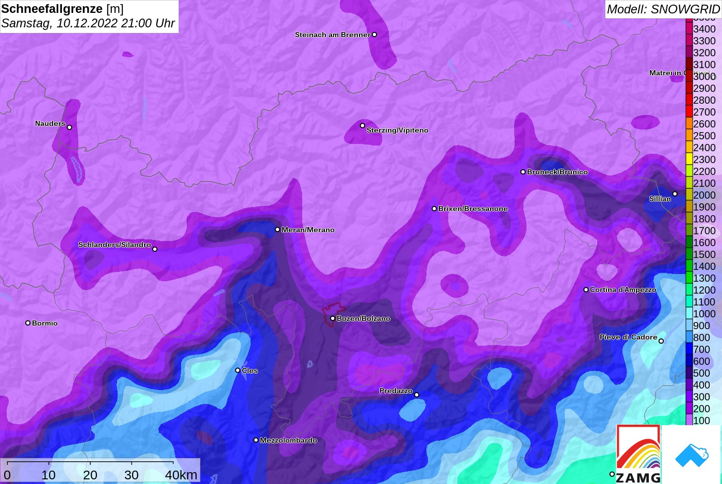The image size is (722, 484).
Task: Click the 'Matrei in' partially covered label
Action: coord(667,73)
